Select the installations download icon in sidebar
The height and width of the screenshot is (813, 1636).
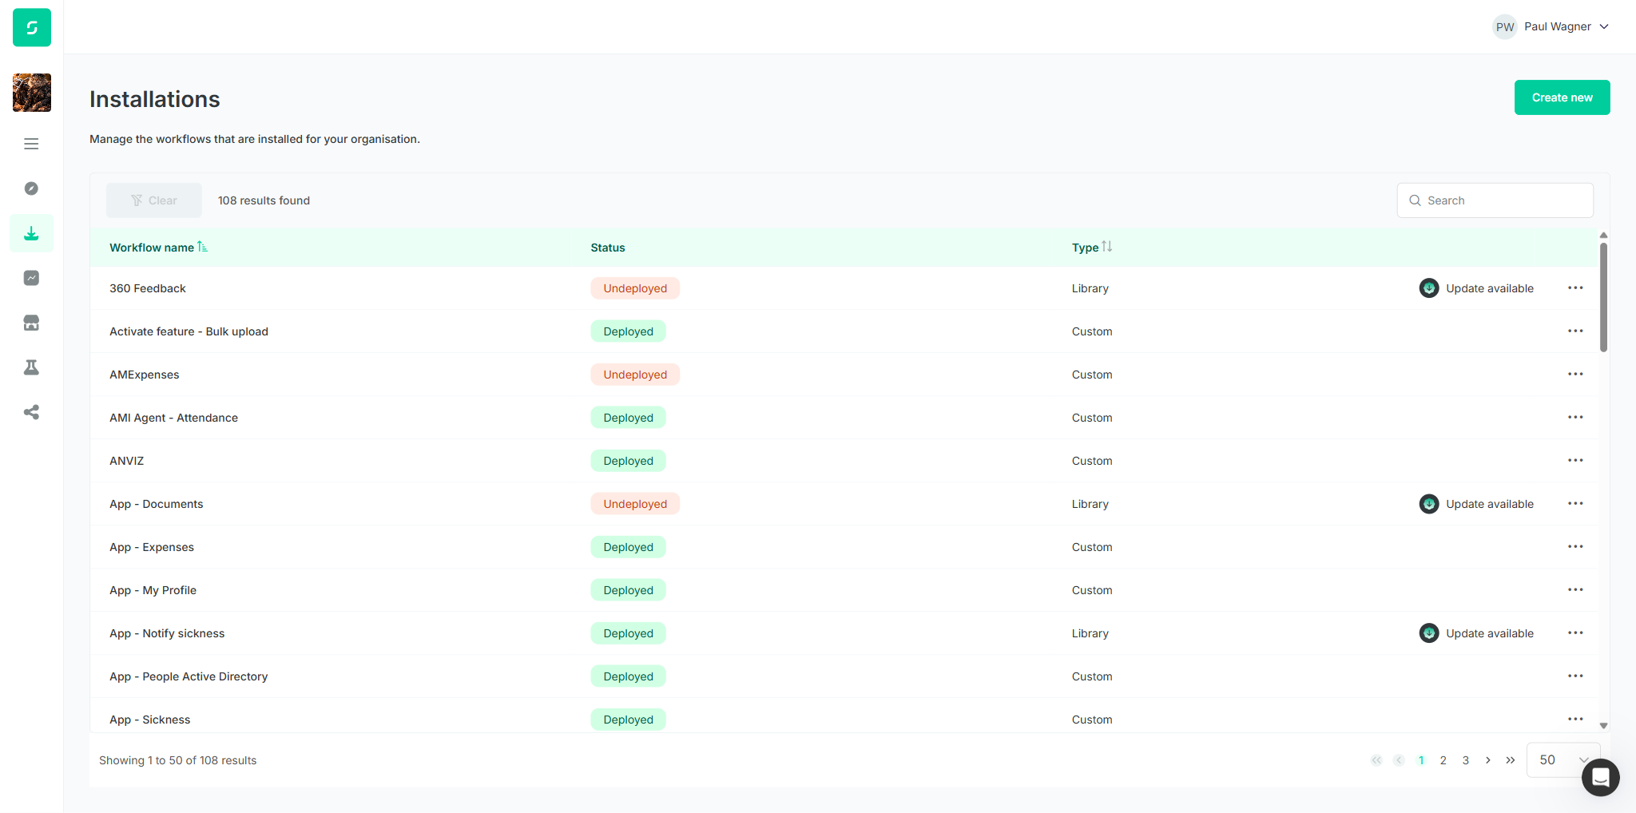tap(31, 233)
